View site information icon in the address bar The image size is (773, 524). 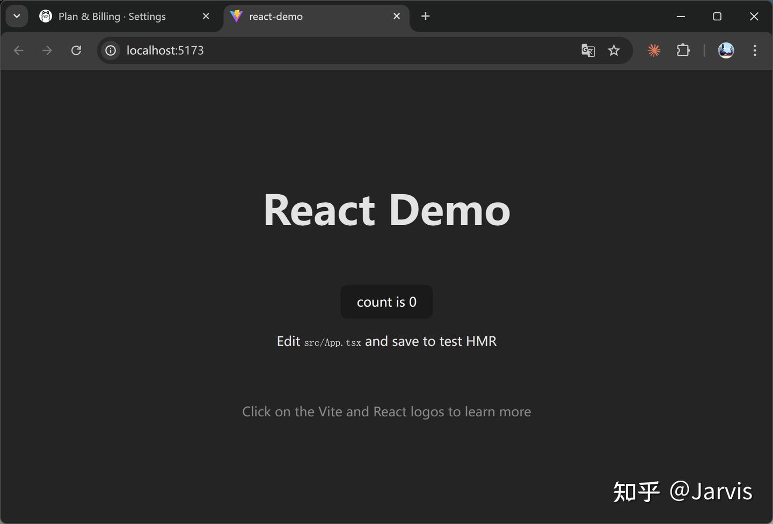click(x=110, y=50)
